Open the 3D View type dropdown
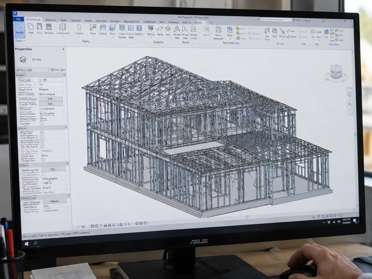 click(32, 70)
